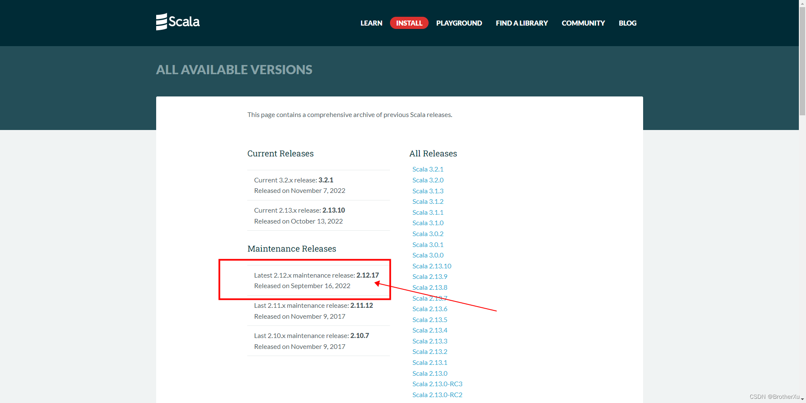806x403 pixels.
Task: Go to the BLOG page
Action: 627,23
